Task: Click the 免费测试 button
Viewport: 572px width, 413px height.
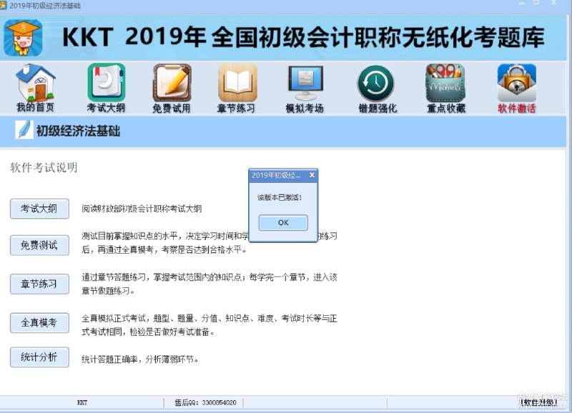Action: [x=38, y=245]
